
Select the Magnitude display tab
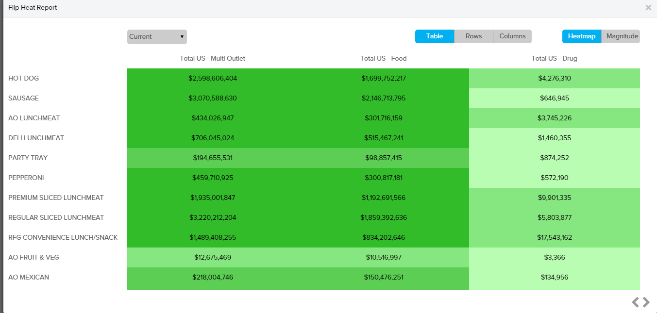coord(622,36)
